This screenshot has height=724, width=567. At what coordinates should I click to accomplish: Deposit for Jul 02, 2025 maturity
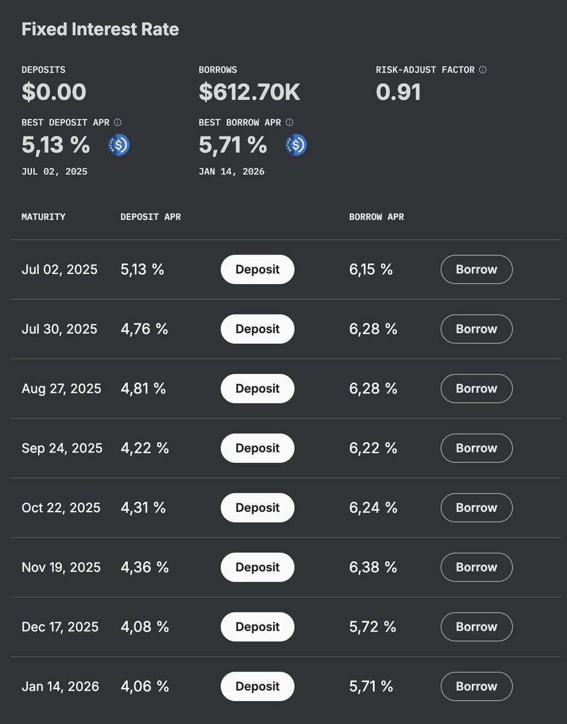point(258,270)
